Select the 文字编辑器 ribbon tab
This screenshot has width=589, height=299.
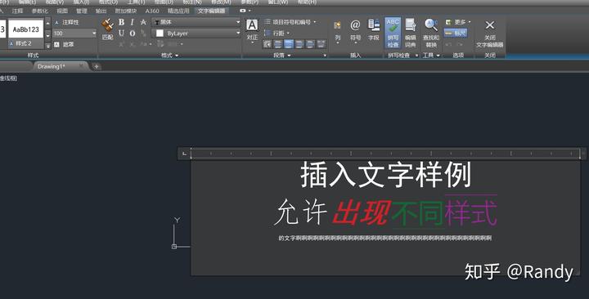pos(212,11)
